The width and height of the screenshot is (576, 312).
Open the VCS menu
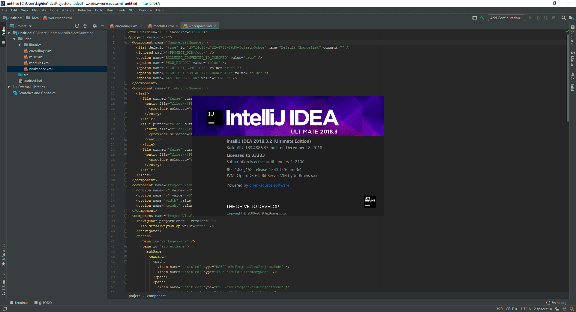point(132,10)
